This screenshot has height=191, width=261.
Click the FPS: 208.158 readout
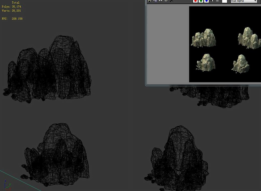click(x=12, y=19)
